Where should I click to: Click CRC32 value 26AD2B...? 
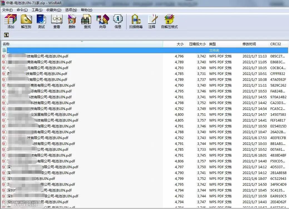coord(278,132)
